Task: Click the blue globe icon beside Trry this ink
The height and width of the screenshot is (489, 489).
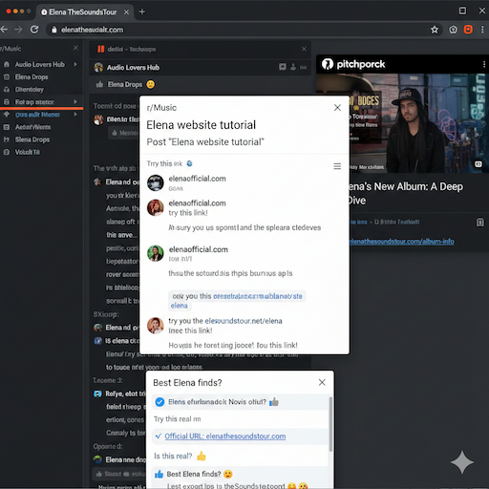Action: tap(189, 163)
